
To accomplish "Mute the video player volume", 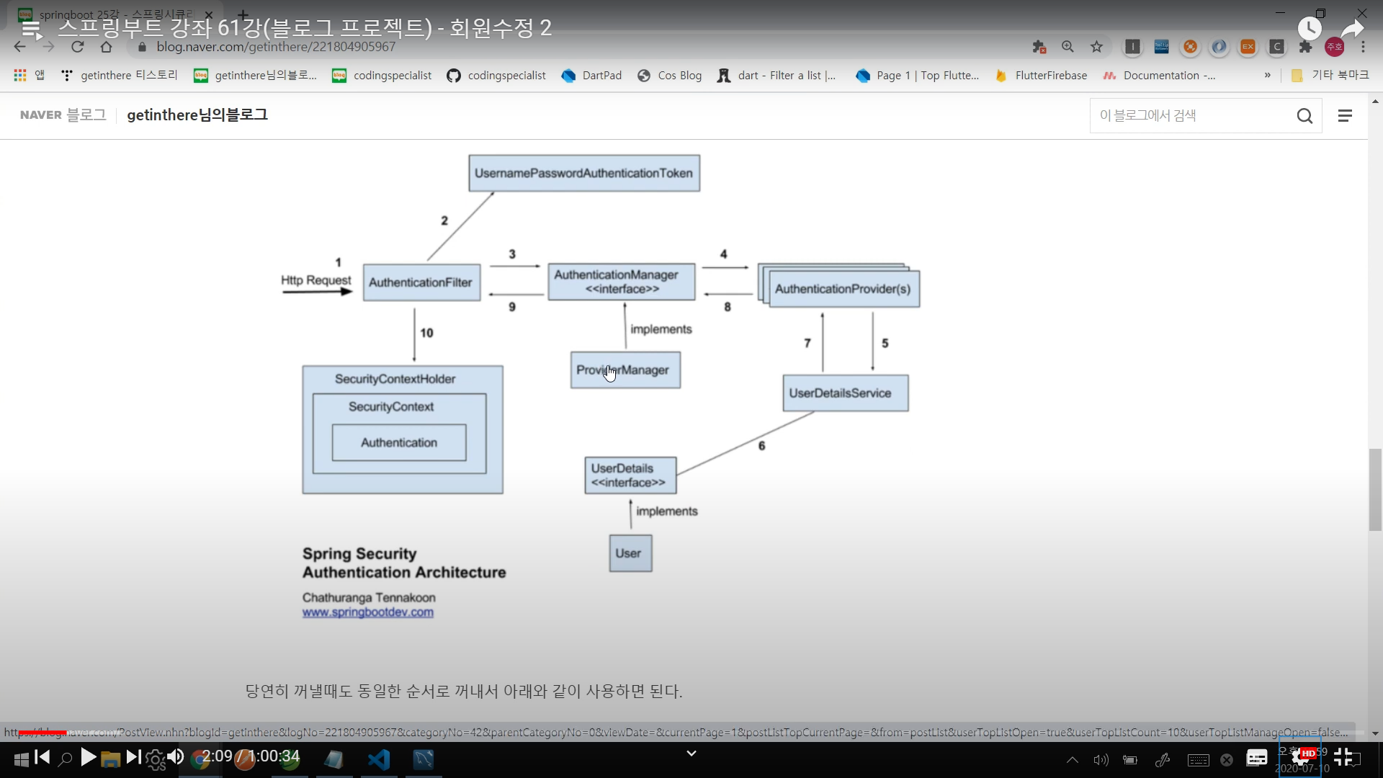I will [175, 757].
